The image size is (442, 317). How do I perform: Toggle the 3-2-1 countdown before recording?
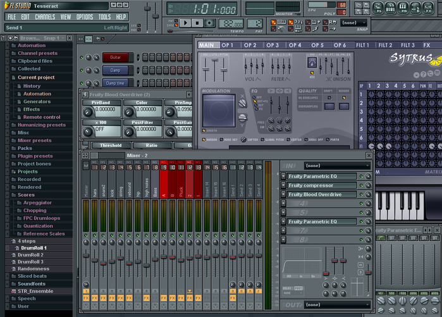pyautogui.click(x=291, y=22)
